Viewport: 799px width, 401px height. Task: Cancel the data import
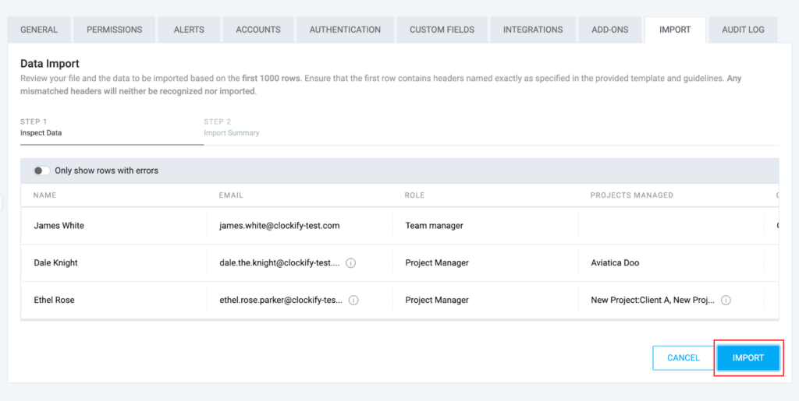(683, 358)
